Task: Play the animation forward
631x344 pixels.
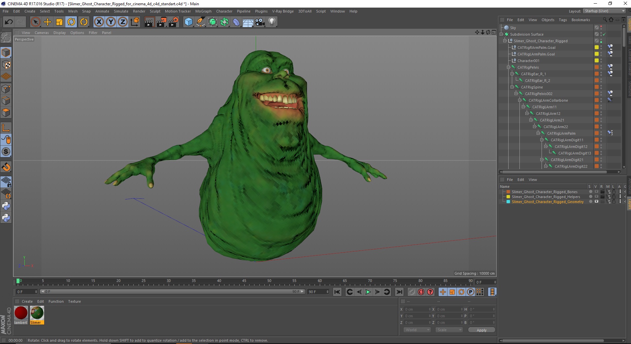Action: pyautogui.click(x=368, y=292)
